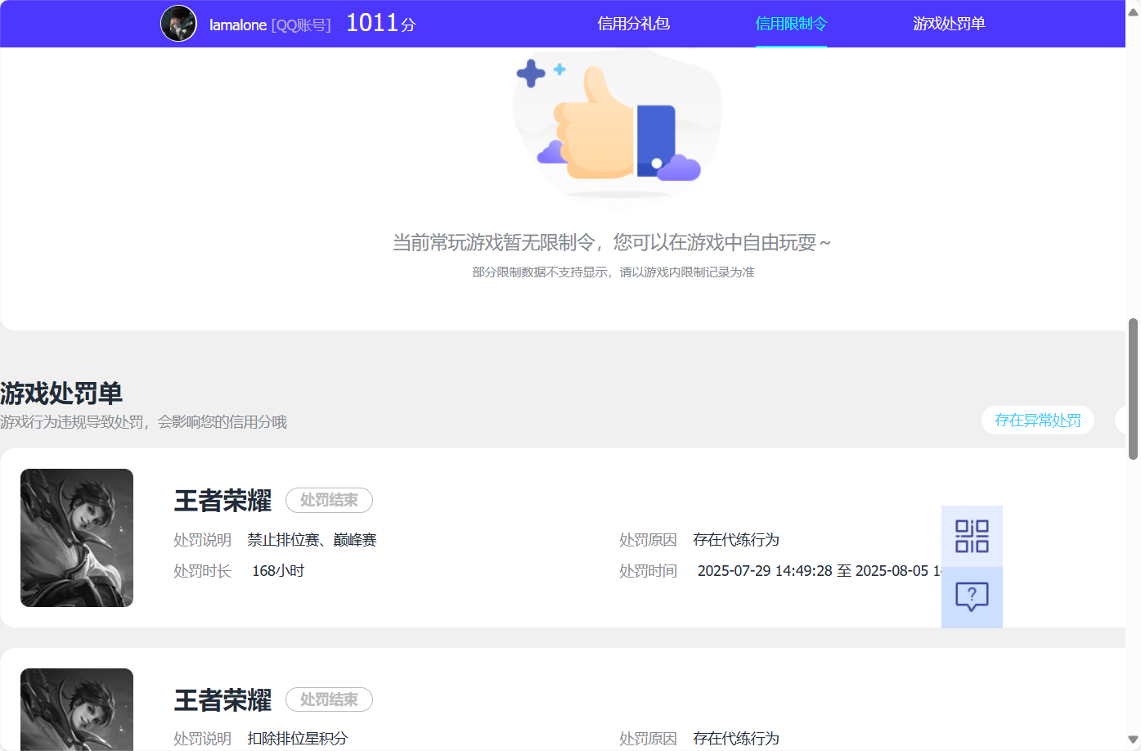Click the 游戏处罚单 section heading
Viewport: 1141px width, 751px height.
tap(61, 393)
